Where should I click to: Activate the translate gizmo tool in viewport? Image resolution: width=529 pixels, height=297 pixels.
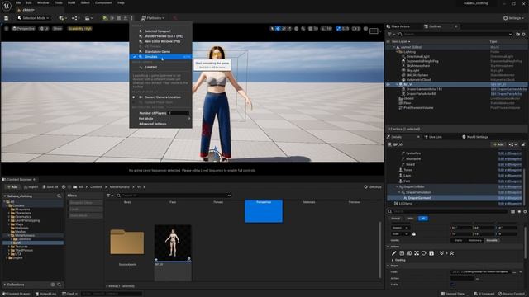click(278, 29)
